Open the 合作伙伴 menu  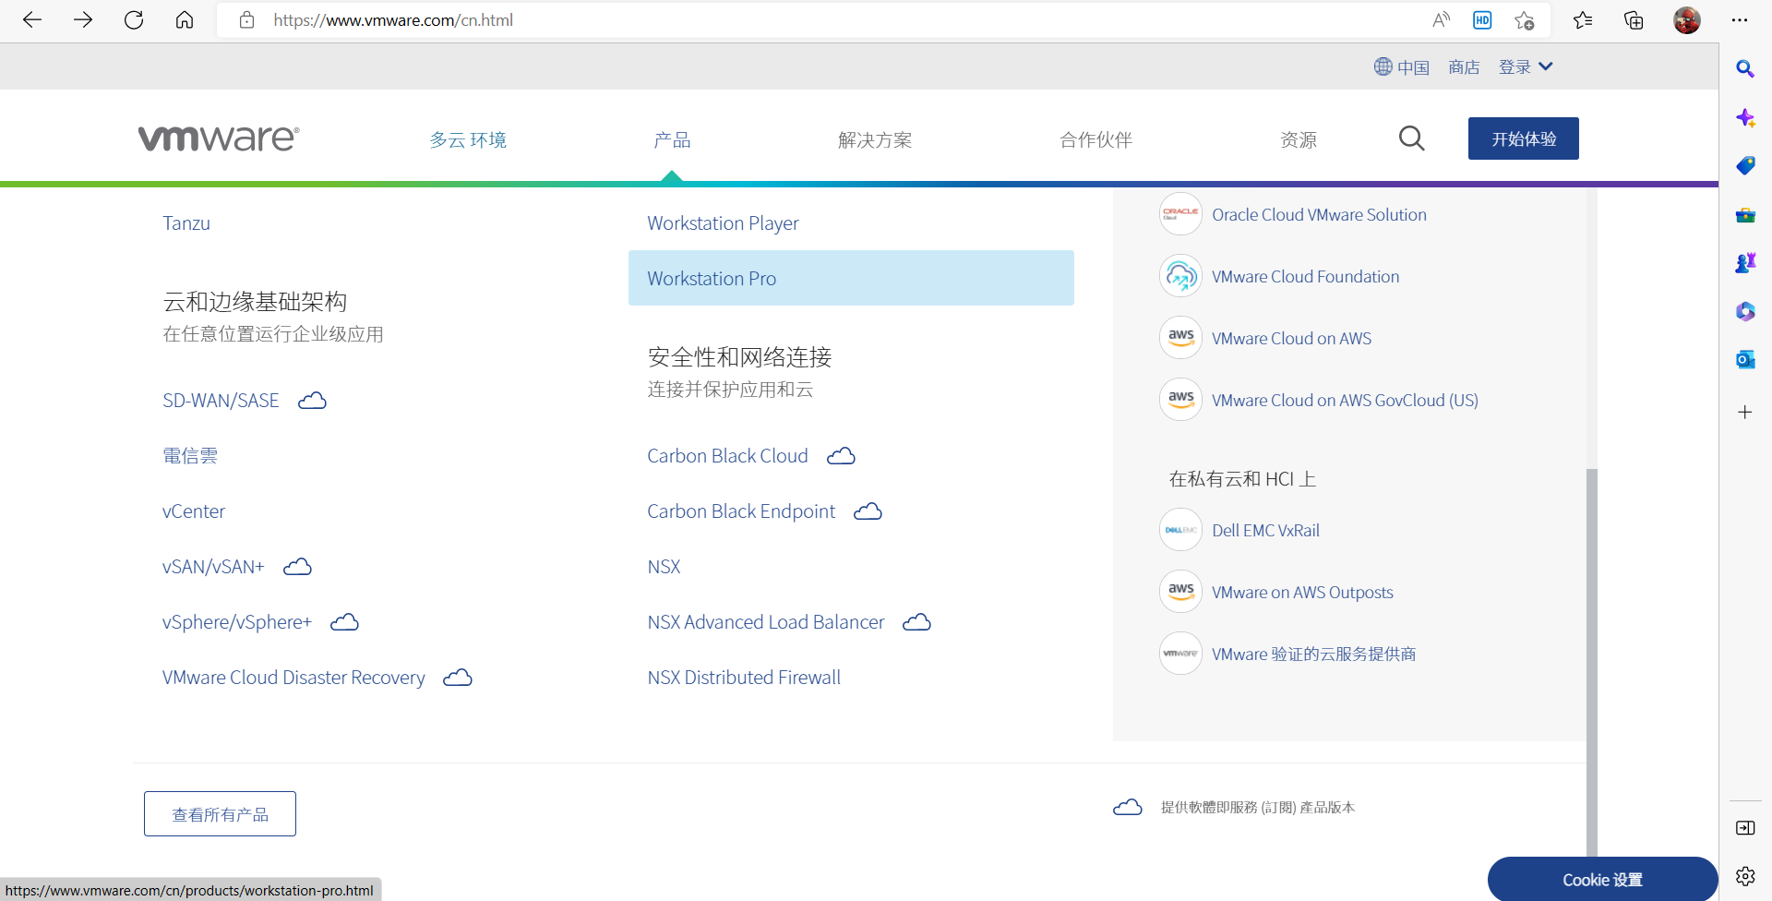tap(1096, 139)
